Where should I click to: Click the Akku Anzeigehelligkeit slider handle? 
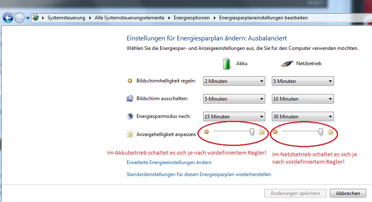point(252,132)
